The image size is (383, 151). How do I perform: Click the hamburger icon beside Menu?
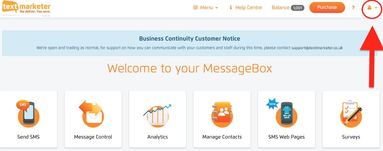(x=195, y=8)
